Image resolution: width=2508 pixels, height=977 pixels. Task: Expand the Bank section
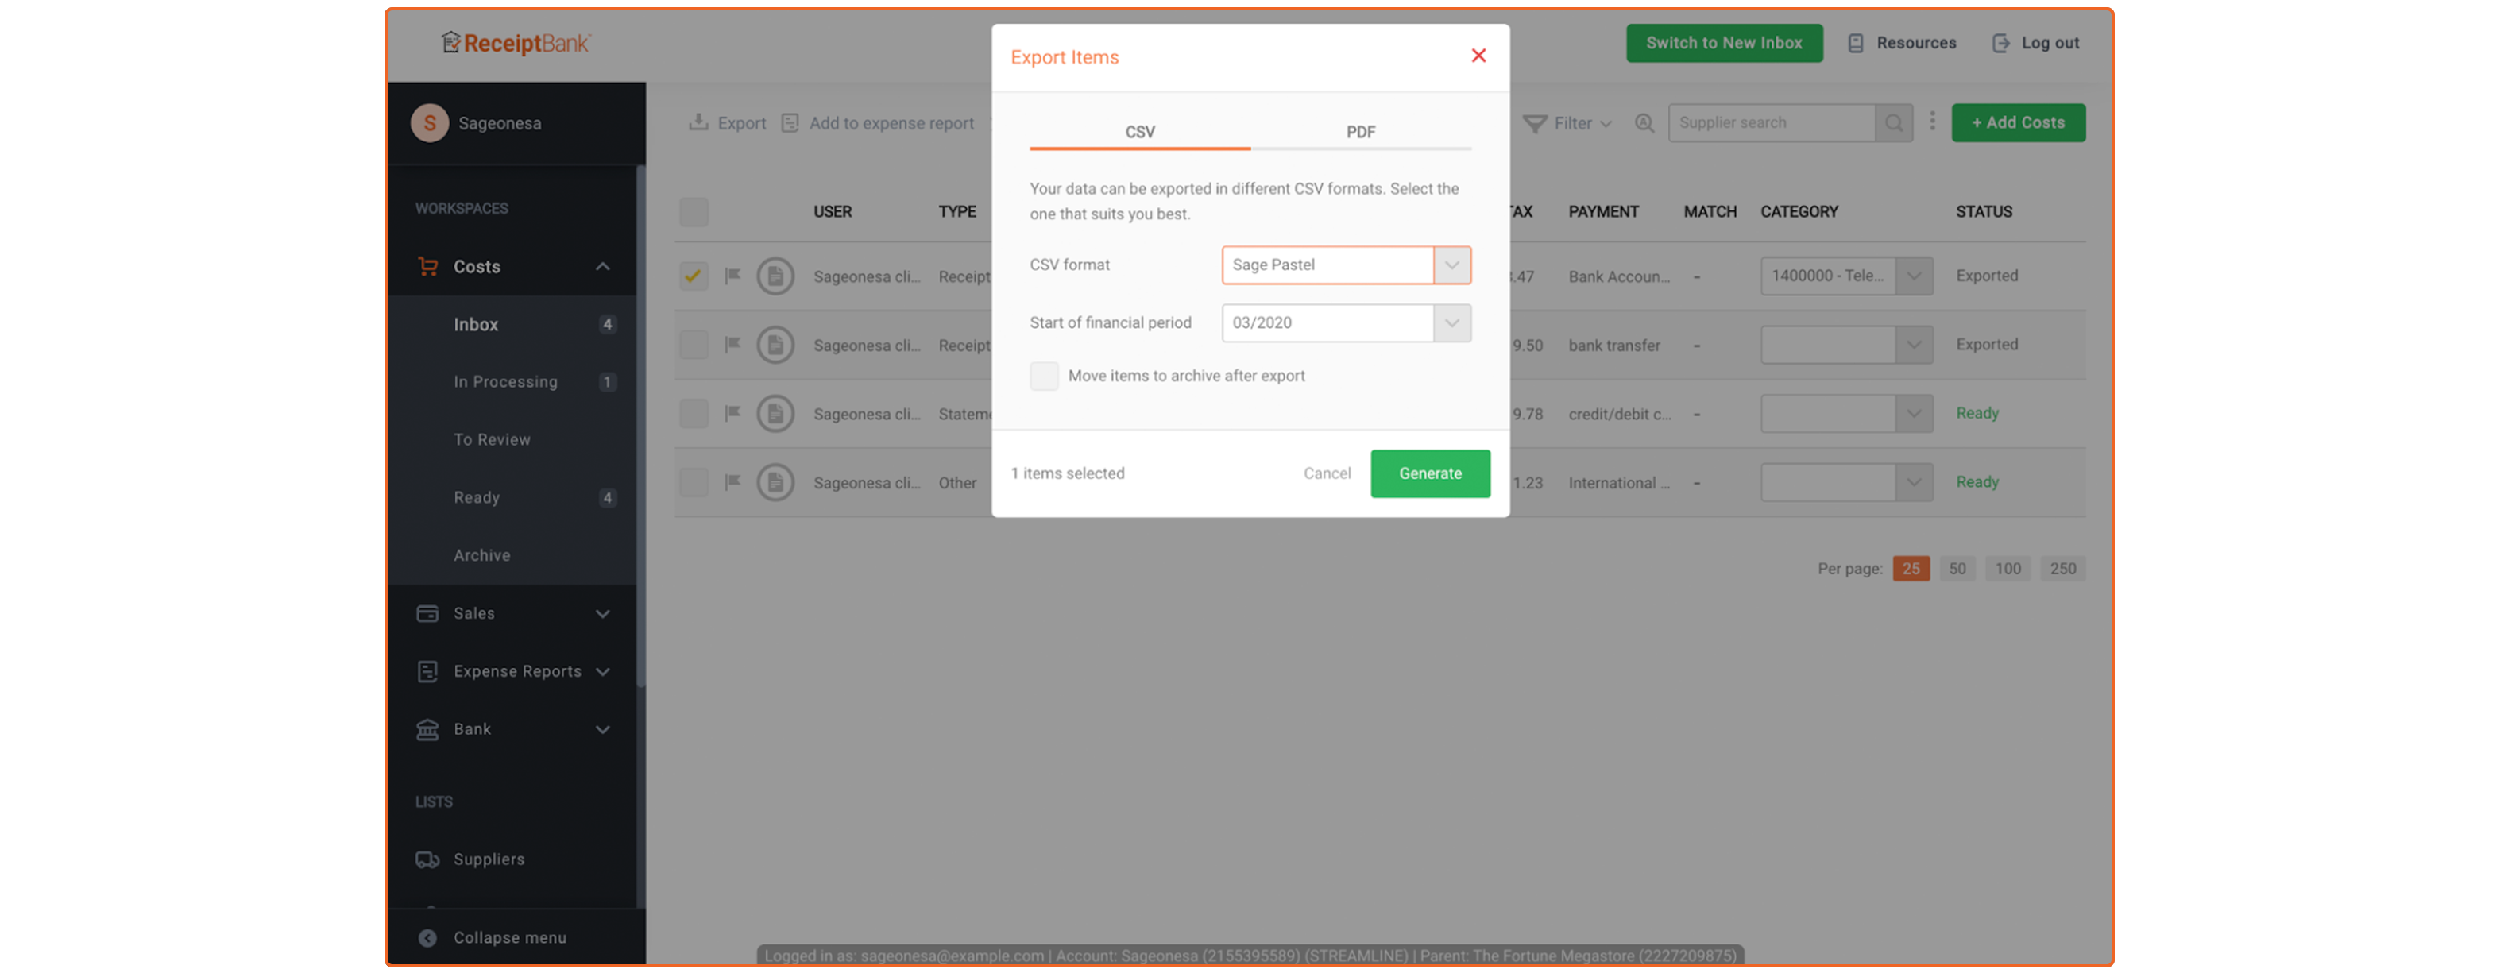point(601,730)
